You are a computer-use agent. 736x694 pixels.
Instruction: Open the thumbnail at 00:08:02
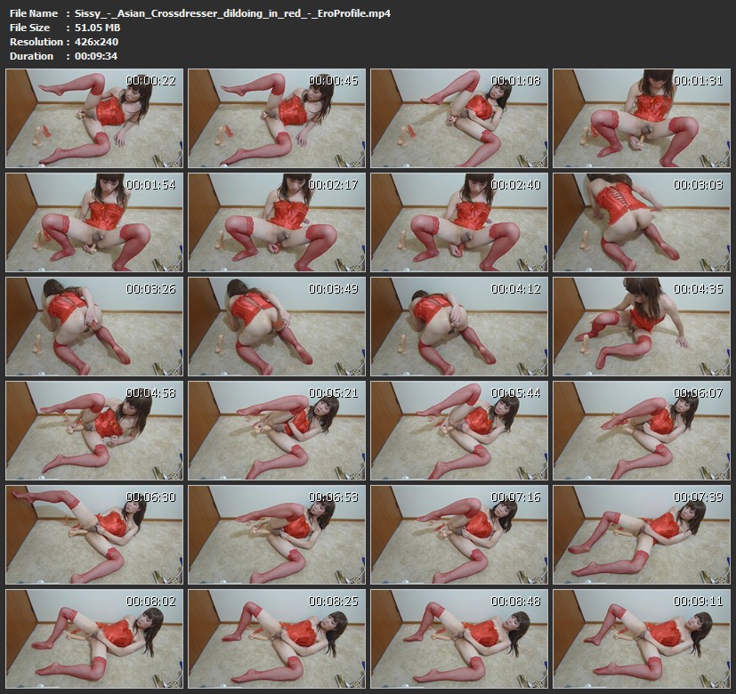tap(94, 637)
